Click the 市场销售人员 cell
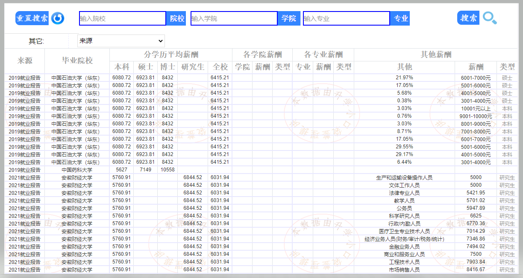 pos(404,269)
